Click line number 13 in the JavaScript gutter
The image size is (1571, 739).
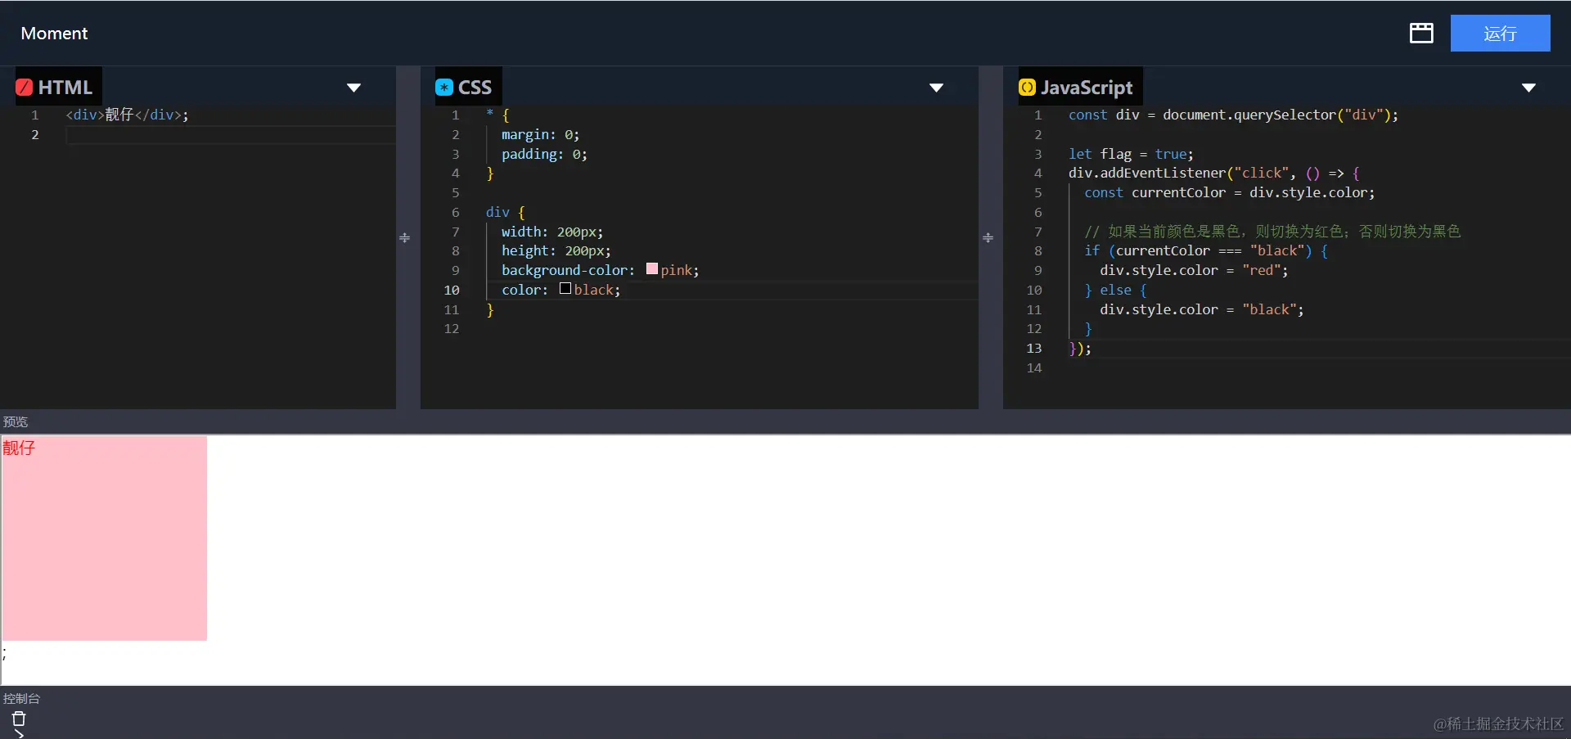[1034, 349]
